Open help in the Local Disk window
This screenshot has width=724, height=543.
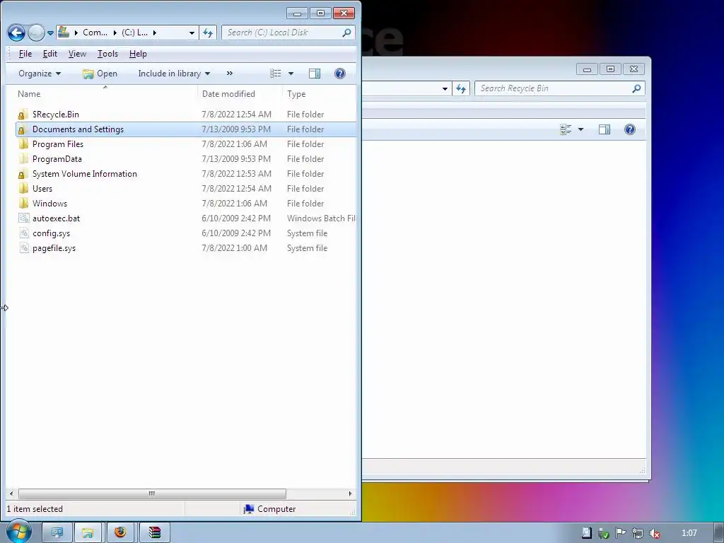340,74
